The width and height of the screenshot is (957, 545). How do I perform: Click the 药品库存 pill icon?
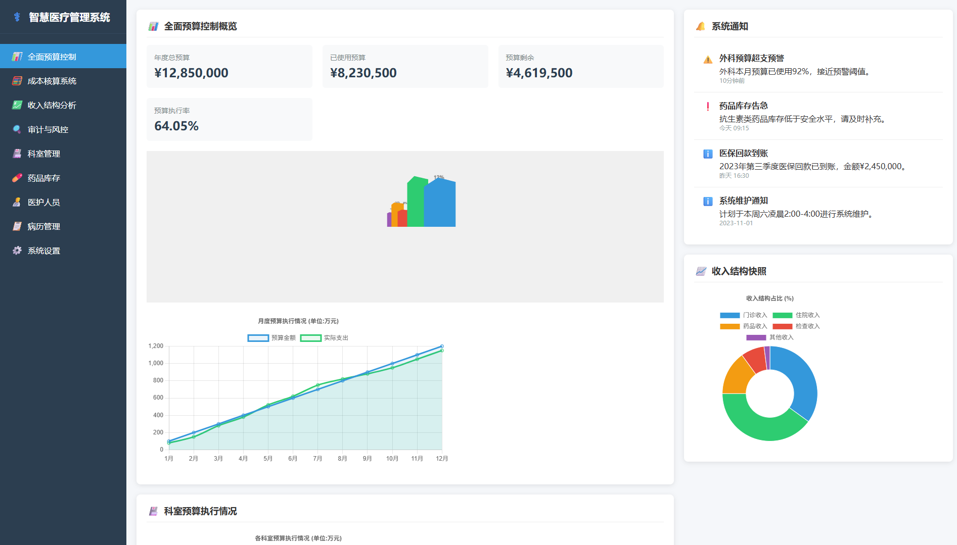coord(17,178)
